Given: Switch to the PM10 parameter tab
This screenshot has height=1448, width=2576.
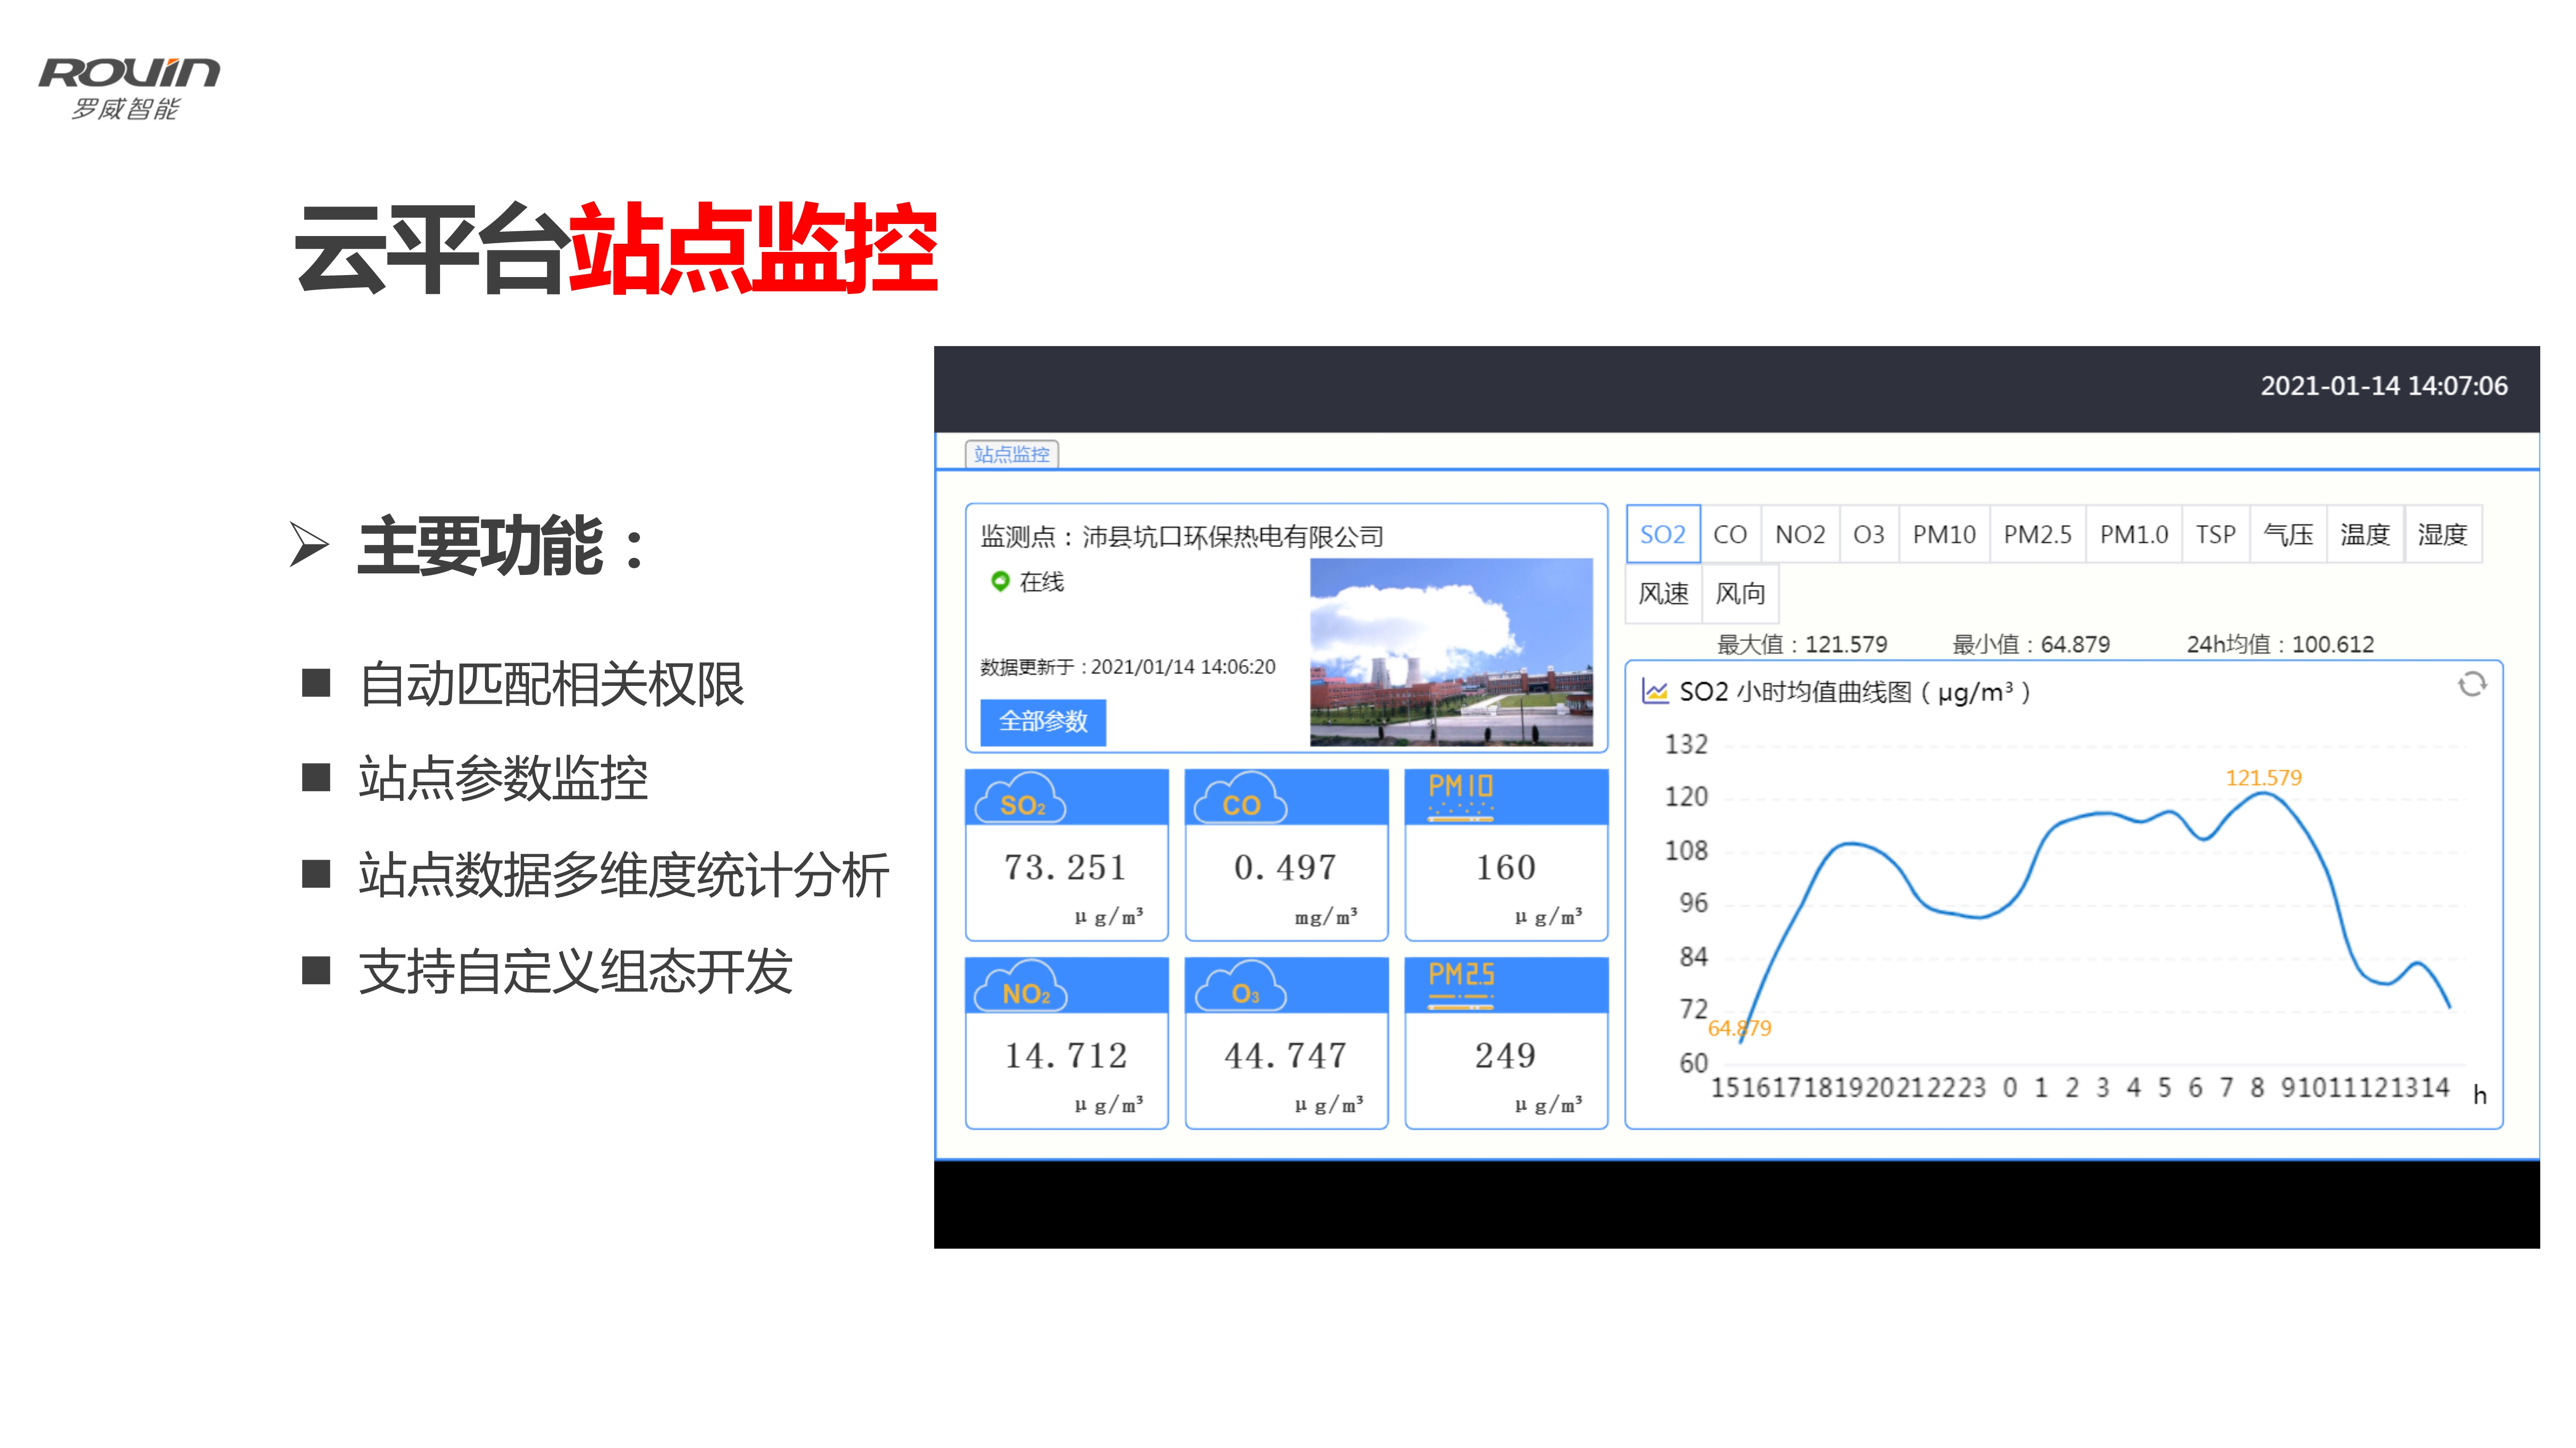Looking at the screenshot, I should [x=1944, y=535].
